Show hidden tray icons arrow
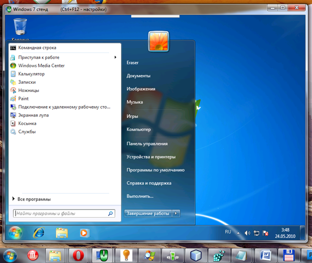312x263 pixels. (238, 233)
